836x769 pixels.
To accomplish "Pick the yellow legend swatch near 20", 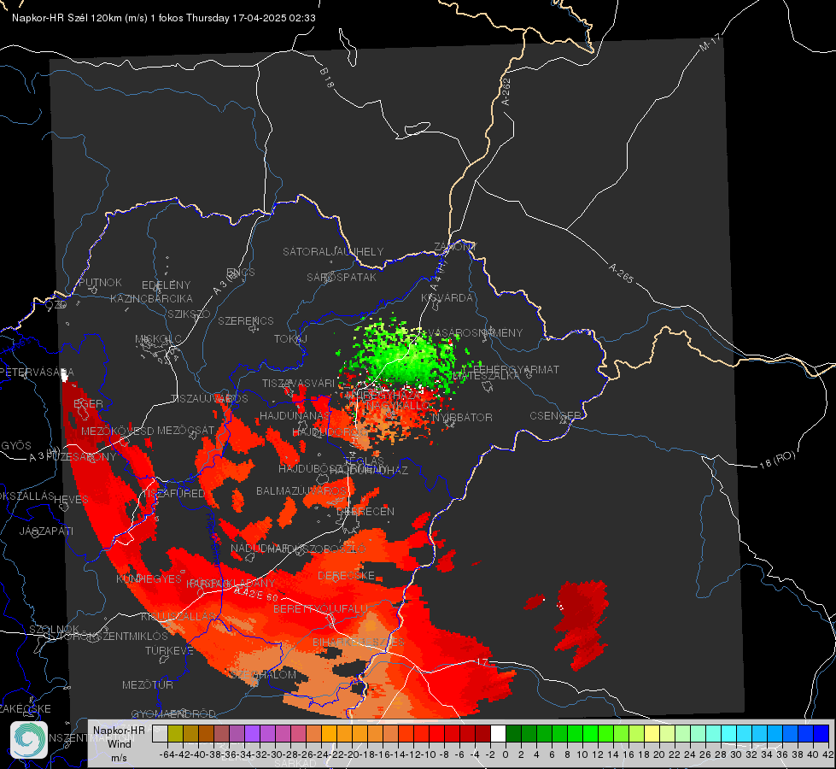I will point(652,733).
